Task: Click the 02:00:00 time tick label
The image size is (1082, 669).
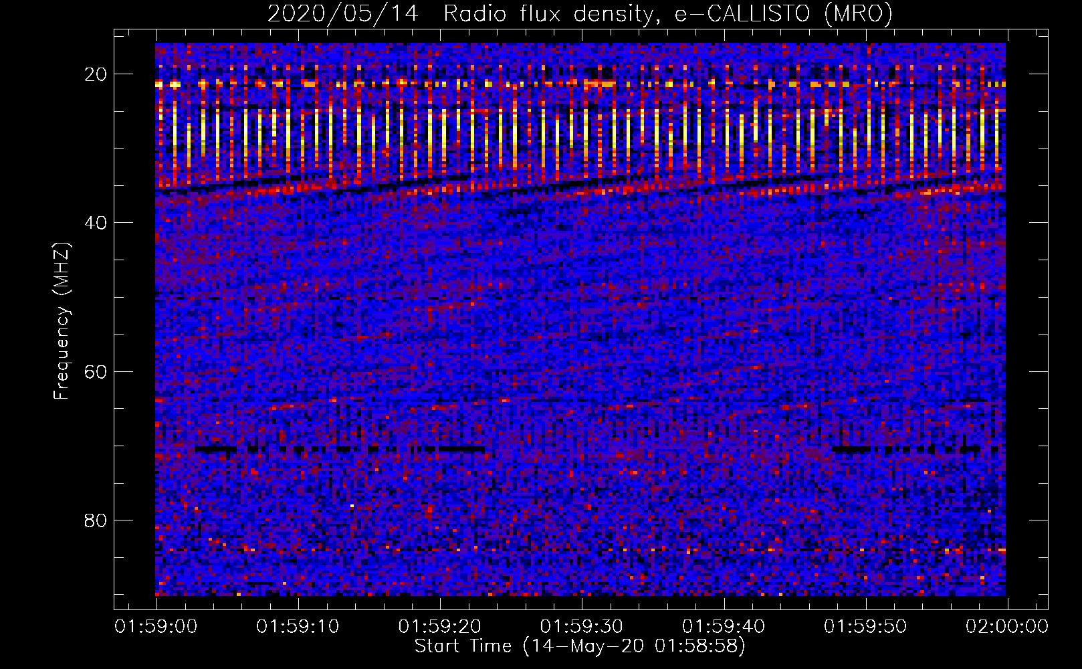Action: tap(1006, 627)
